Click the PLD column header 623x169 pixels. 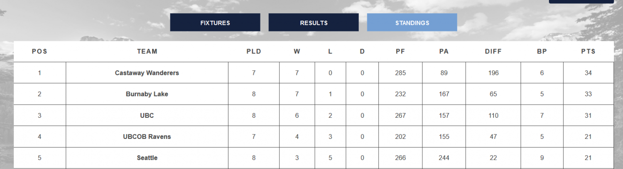254,52
